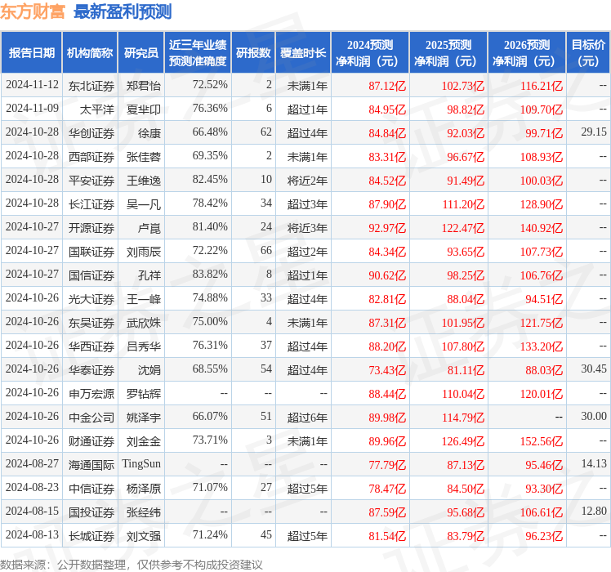
Task: Click the 西部证券 institution cell
Action: coord(91,157)
